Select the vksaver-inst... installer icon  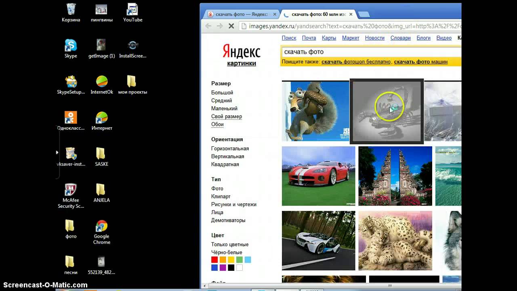(71, 157)
